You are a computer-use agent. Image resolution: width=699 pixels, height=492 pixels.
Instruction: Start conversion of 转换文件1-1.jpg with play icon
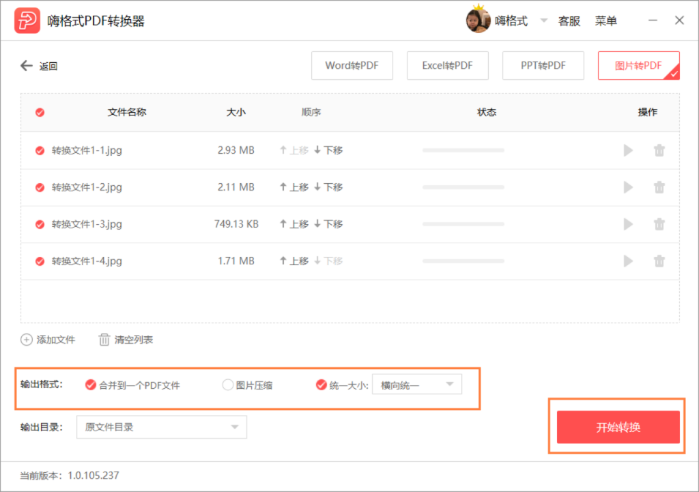coord(628,150)
